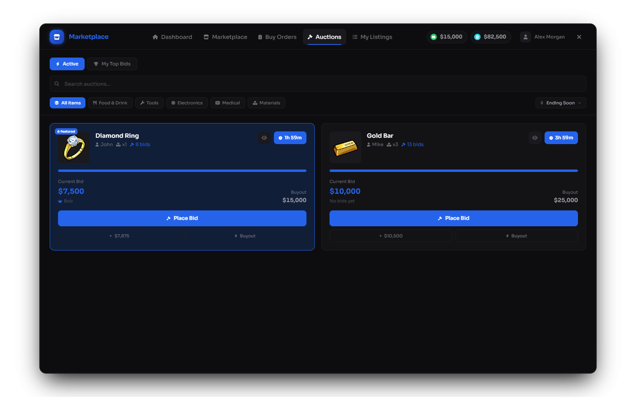Image resolution: width=636 pixels, height=397 pixels.
Task: Click the search magnifier icon
Action: coord(57,84)
